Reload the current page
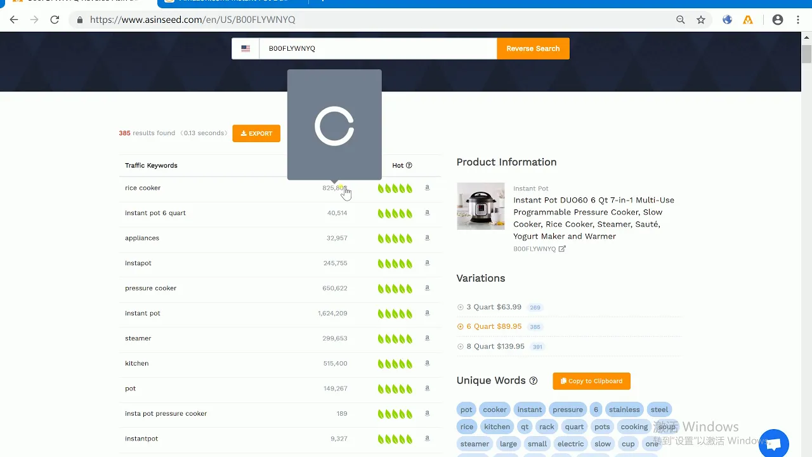The width and height of the screenshot is (812, 457). point(55,20)
